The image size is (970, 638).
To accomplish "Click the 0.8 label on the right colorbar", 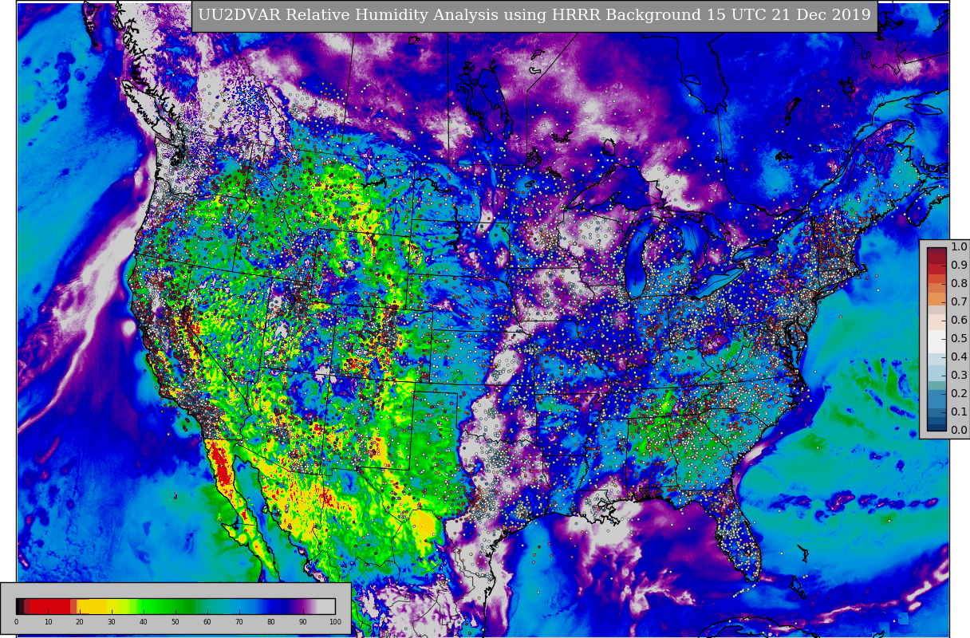I will click(x=959, y=284).
